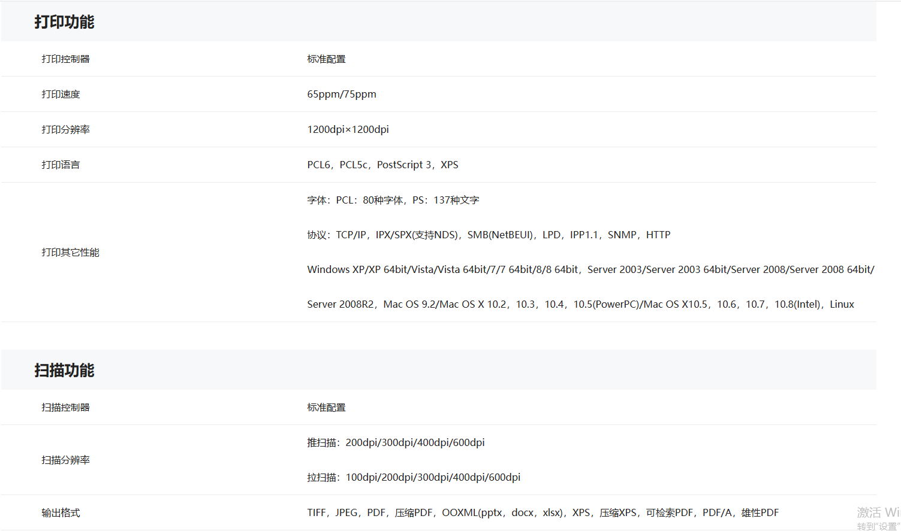Select the 打印速度 label
The image size is (901, 531).
pyautogui.click(x=61, y=95)
